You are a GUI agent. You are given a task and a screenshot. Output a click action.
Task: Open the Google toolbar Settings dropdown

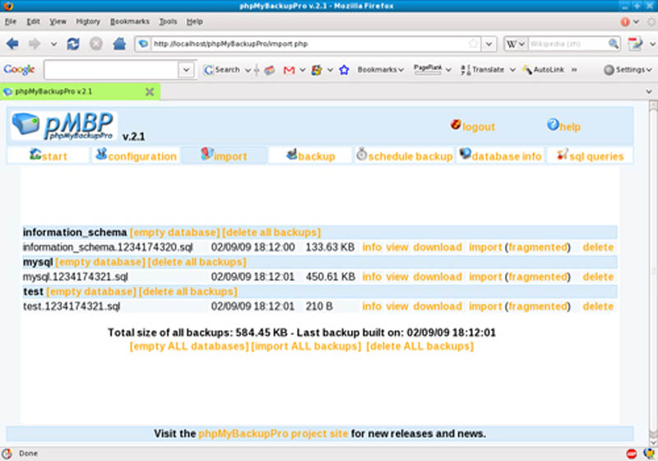click(628, 70)
